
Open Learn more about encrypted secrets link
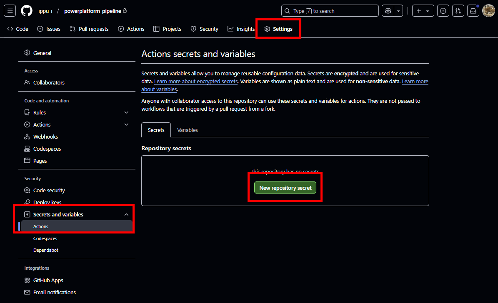pos(196,81)
